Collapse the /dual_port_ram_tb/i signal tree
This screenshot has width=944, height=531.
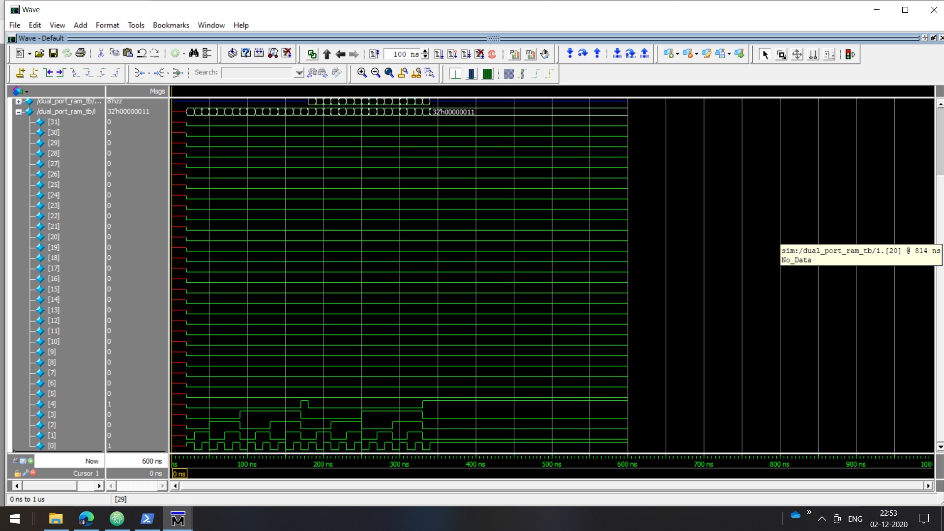(19, 112)
